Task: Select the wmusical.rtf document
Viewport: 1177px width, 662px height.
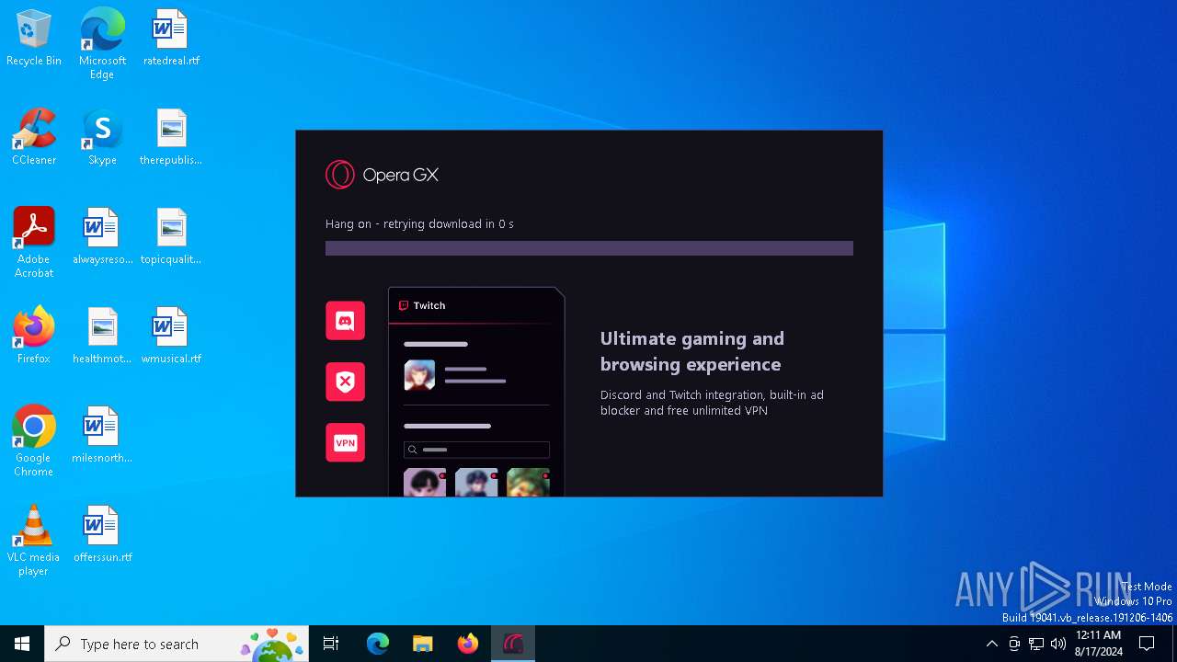Action: point(171,336)
